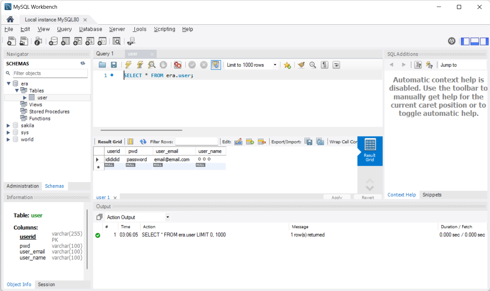Open the Database menu
The image size is (490, 291).
click(90, 29)
